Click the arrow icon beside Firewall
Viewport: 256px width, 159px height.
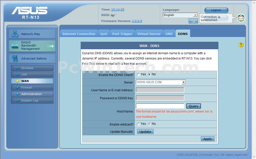click(18, 87)
